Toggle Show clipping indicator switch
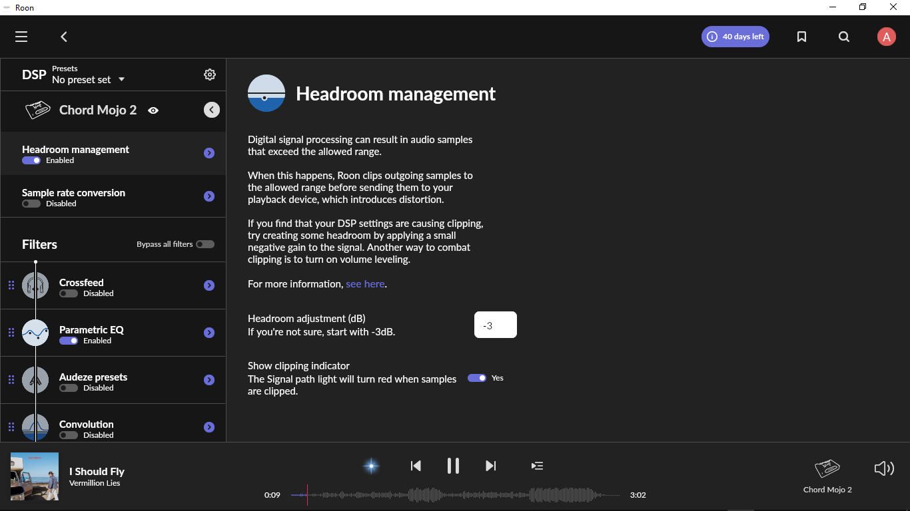Viewport: 910px width, 511px height. [477, 378]
